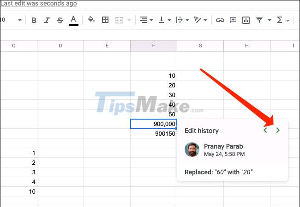
Task: Insert a comment
Action: tap(233, 20)
